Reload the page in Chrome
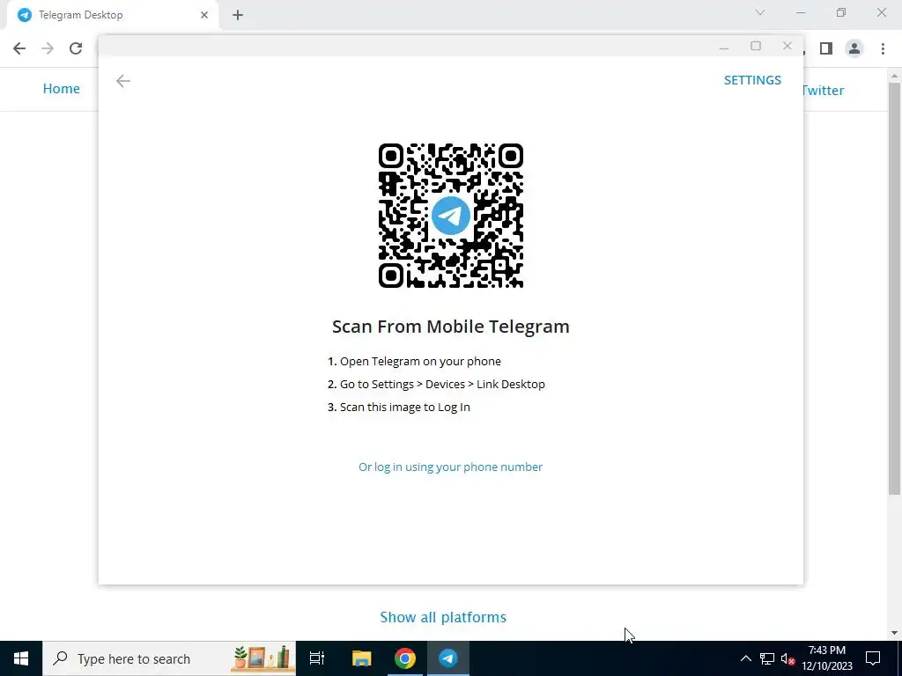Image resolution: width=902 pixels, height=676 pixels. [x=76, y=48]
